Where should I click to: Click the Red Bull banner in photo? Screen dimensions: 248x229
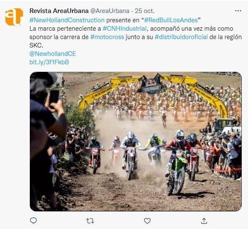click(x=152, y=86)
